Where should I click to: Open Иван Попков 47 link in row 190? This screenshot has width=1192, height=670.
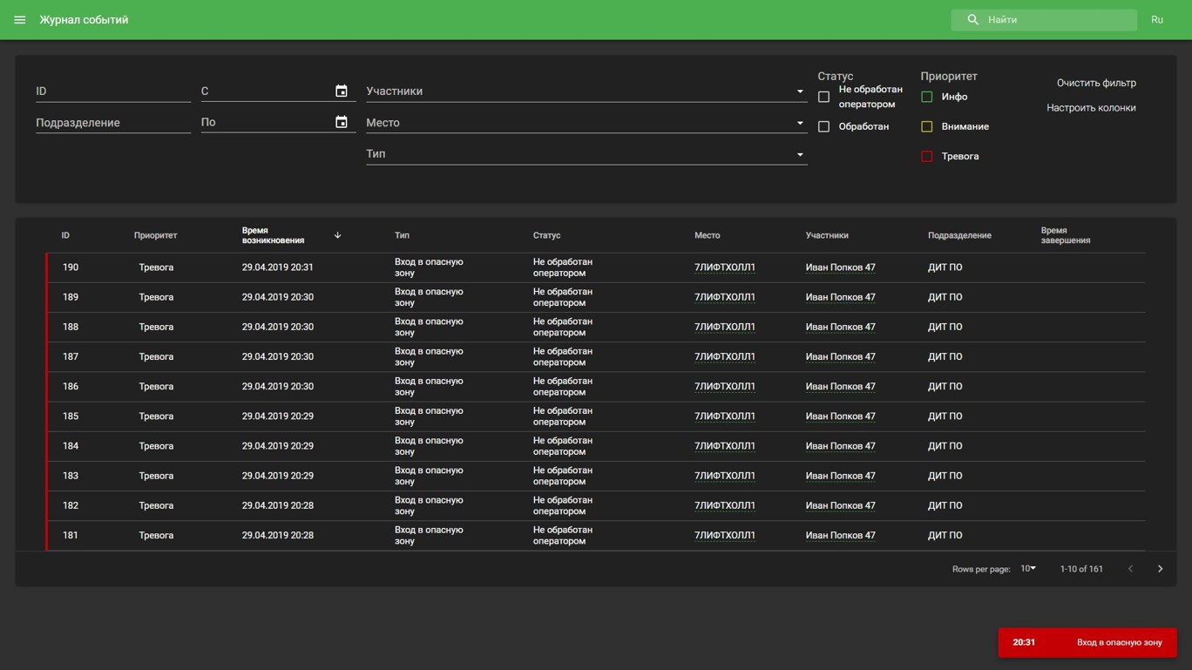point(840,267)
